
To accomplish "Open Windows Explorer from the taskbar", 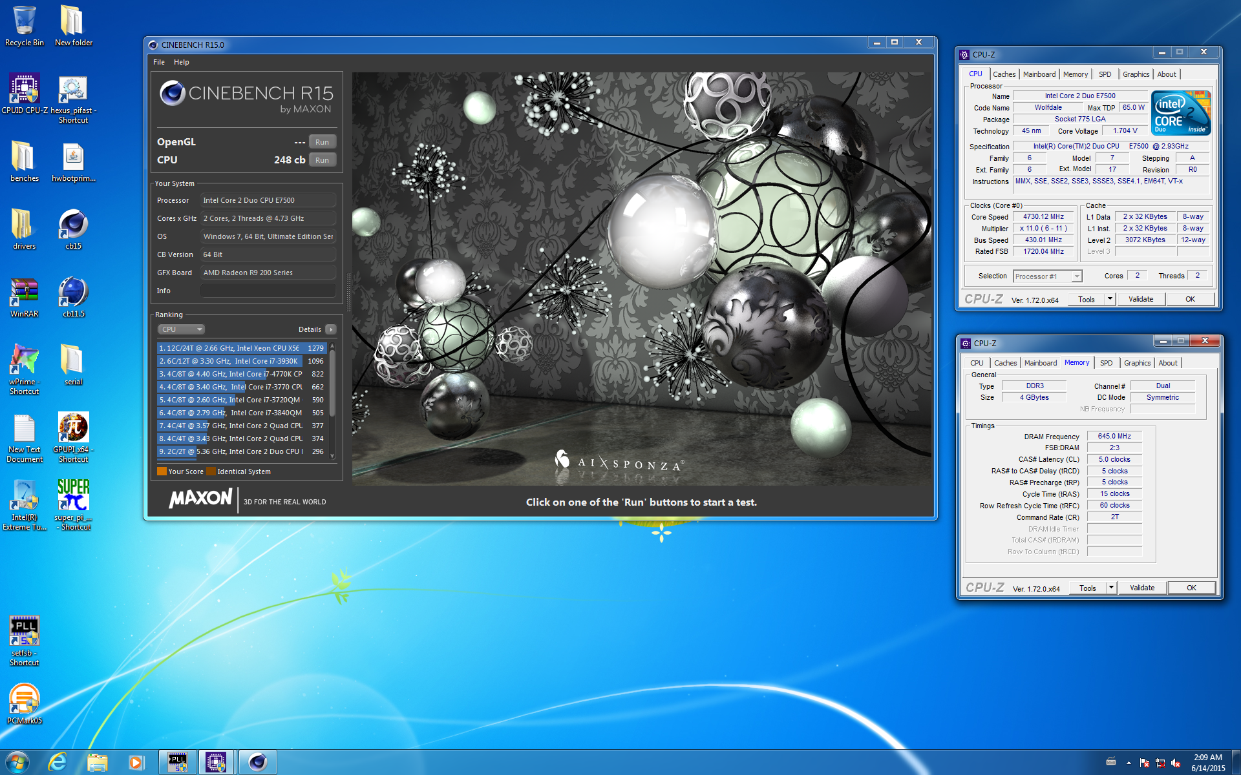I will tap(98, 763).
